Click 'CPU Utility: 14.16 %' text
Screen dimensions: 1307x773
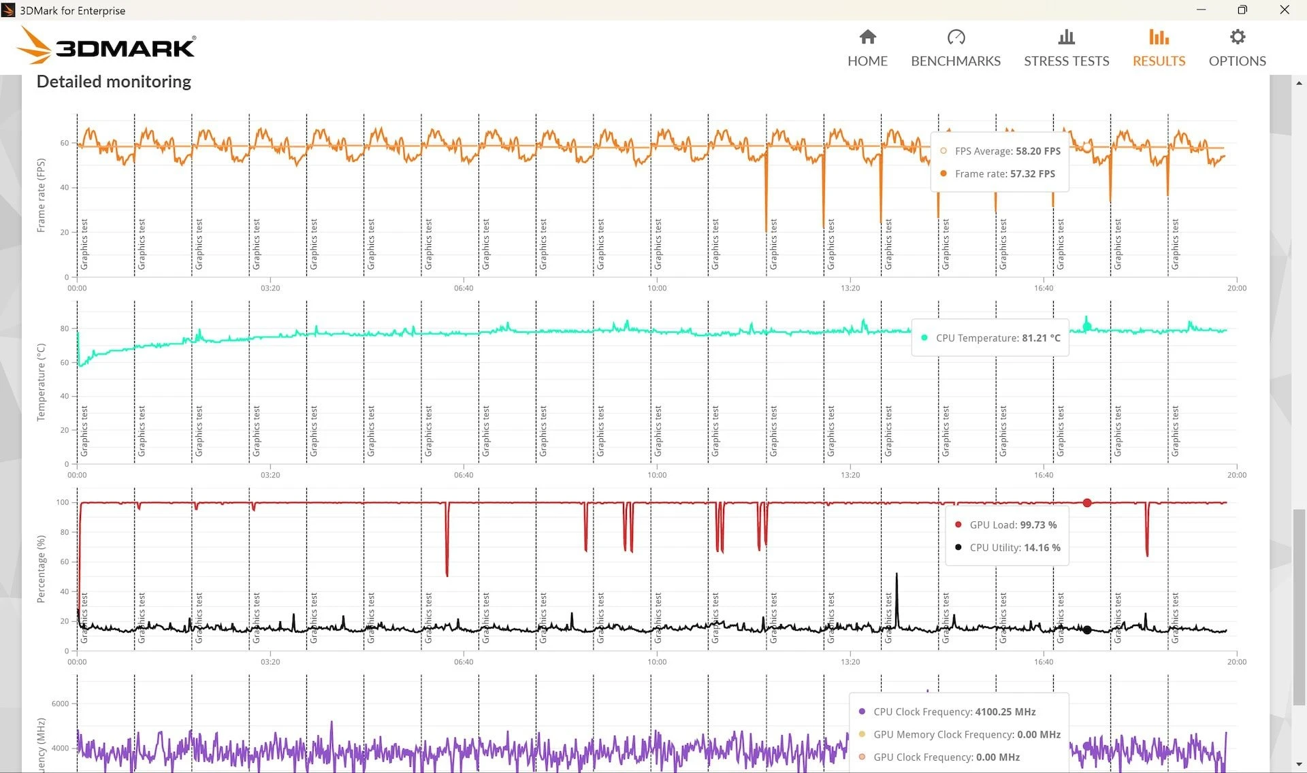coord(1015,547)
